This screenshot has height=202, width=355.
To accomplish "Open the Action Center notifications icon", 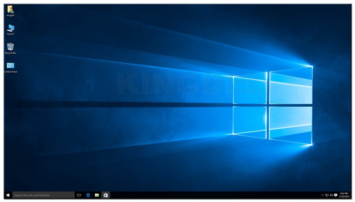I will [x=335, y=195].
